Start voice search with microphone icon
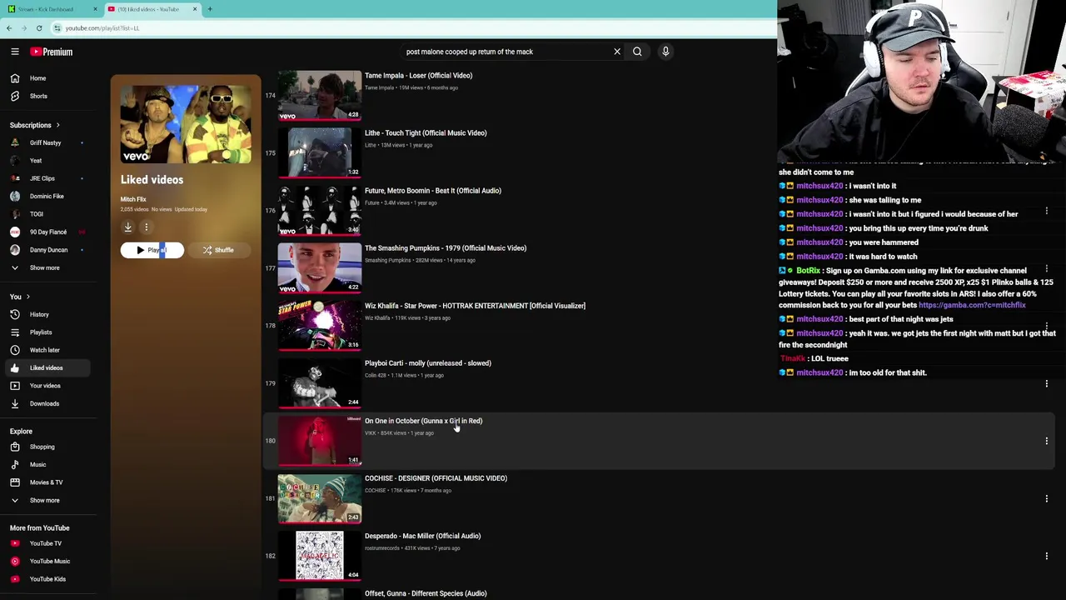The height and width of the screenshot is (600, 1066). click(x=665, y=52)
